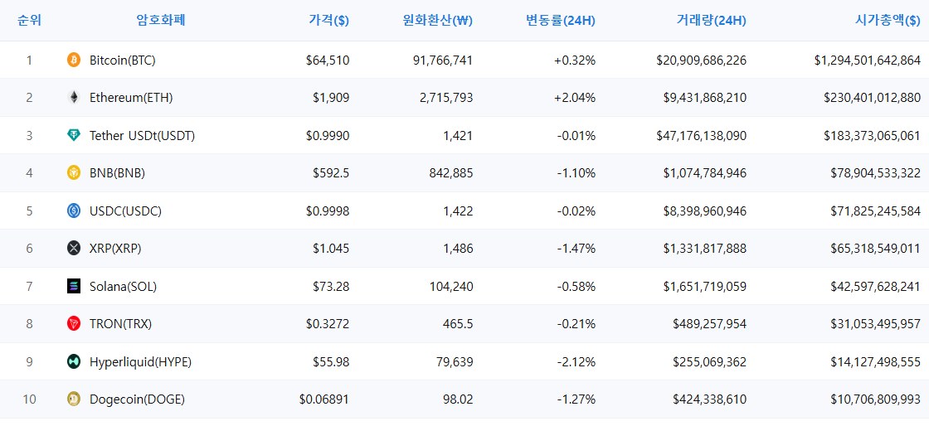The width and height of the screenshot is (929, 426).
Task: Sort by the 거래량(24H) column header
Action: (711, 21)
